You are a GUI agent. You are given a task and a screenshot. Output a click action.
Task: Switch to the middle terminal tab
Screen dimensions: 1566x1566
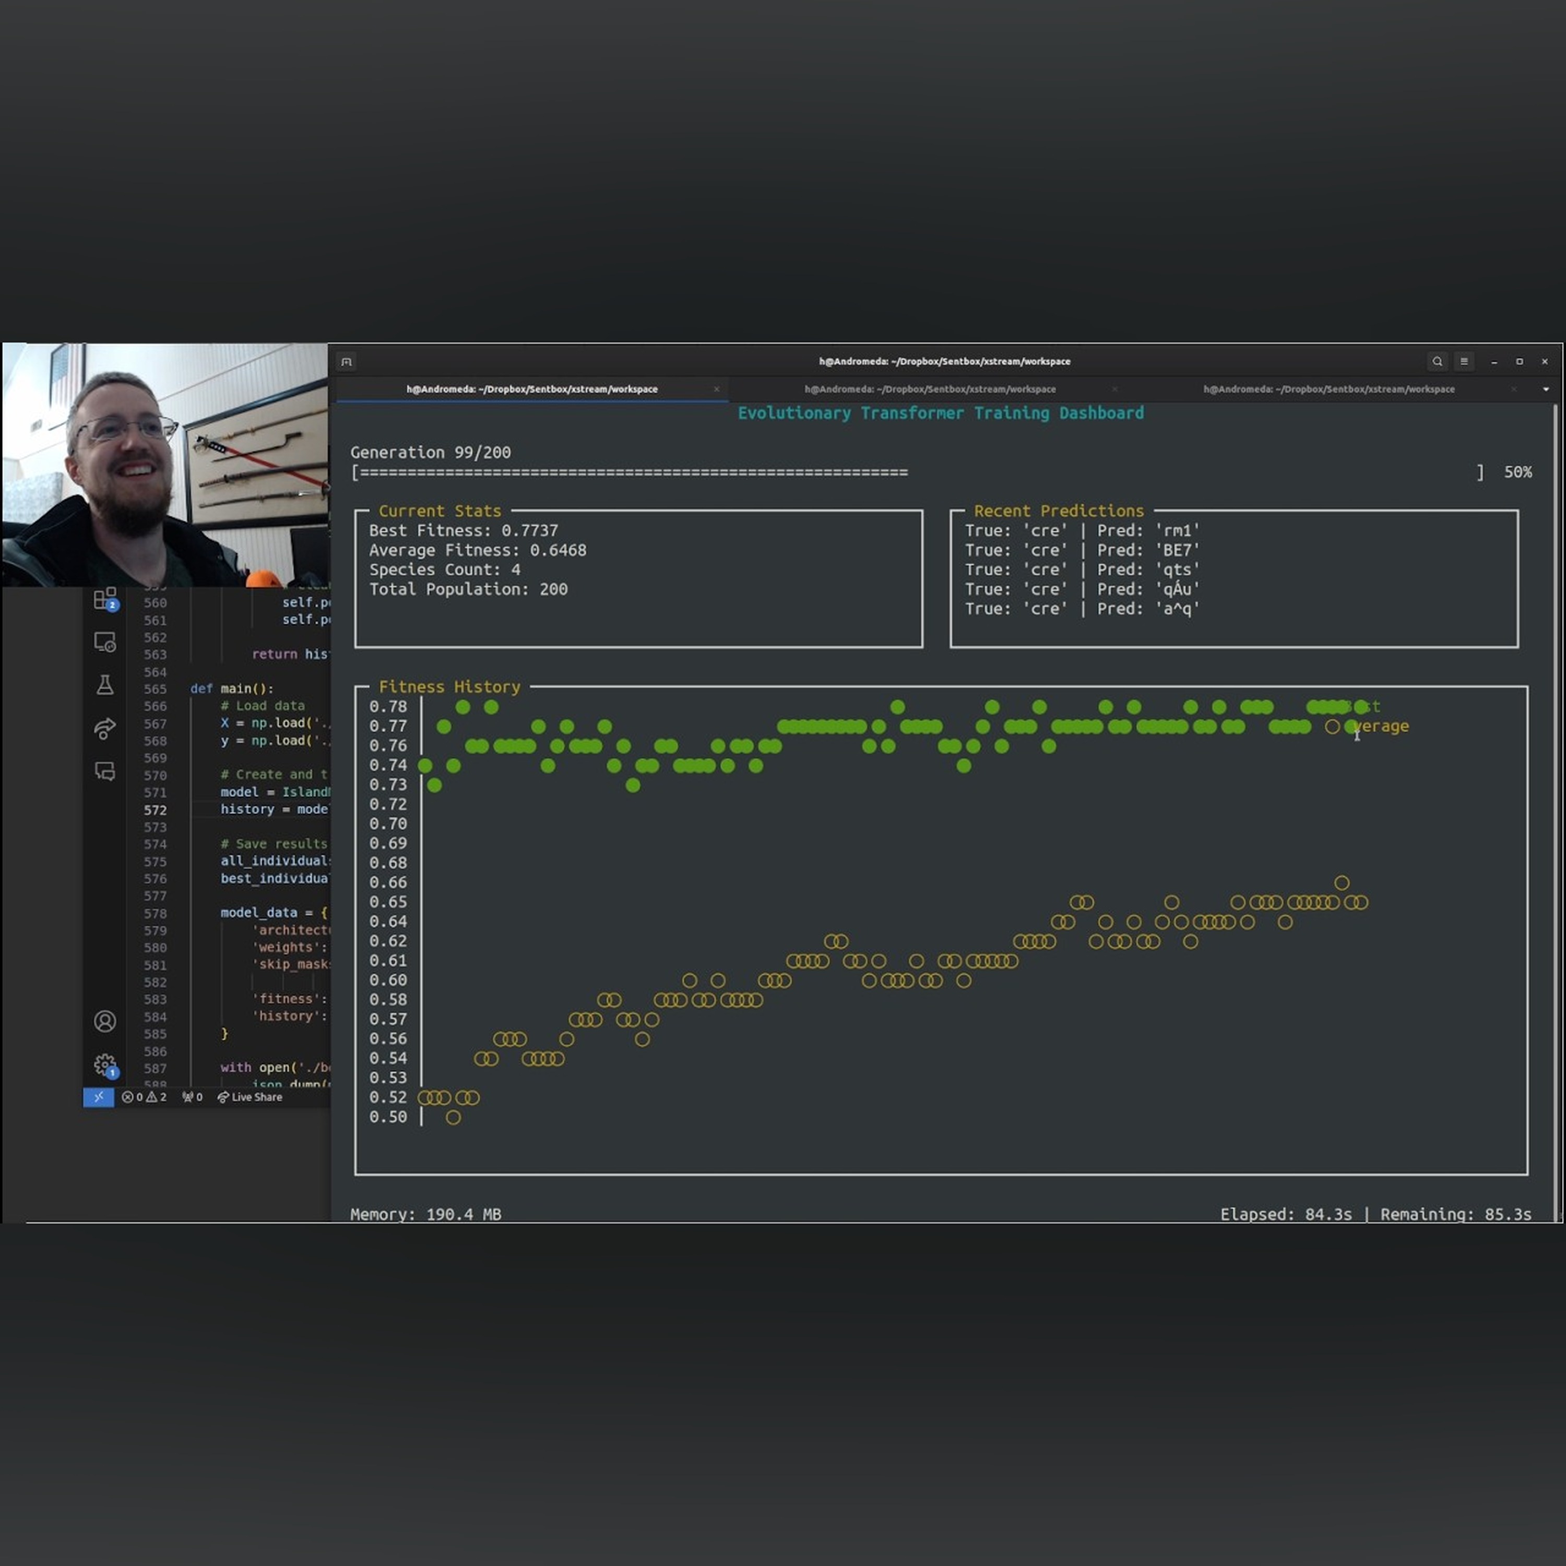pos(930,389)
